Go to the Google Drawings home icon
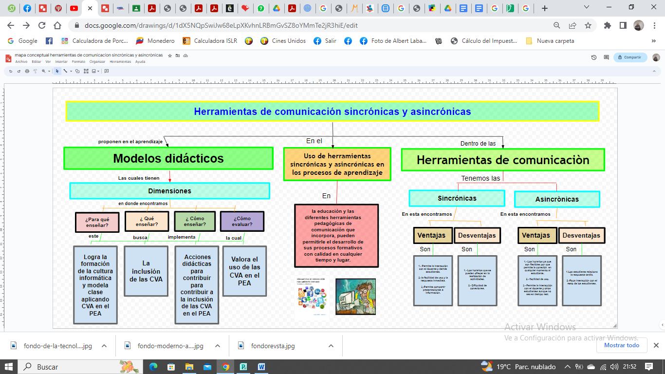The width and height of the screenshot is (665, 374). point(8,58)
